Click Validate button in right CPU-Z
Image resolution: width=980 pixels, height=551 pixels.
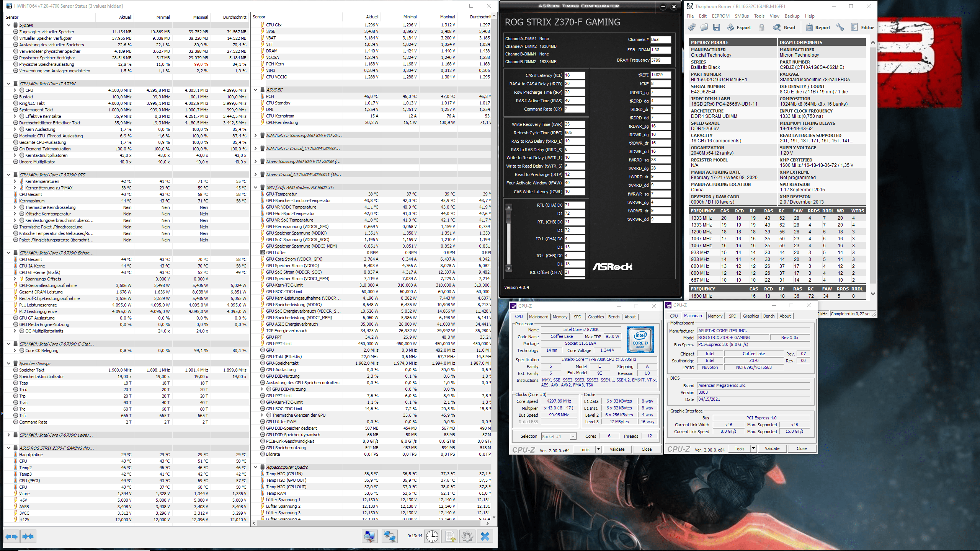pos(772,448)
